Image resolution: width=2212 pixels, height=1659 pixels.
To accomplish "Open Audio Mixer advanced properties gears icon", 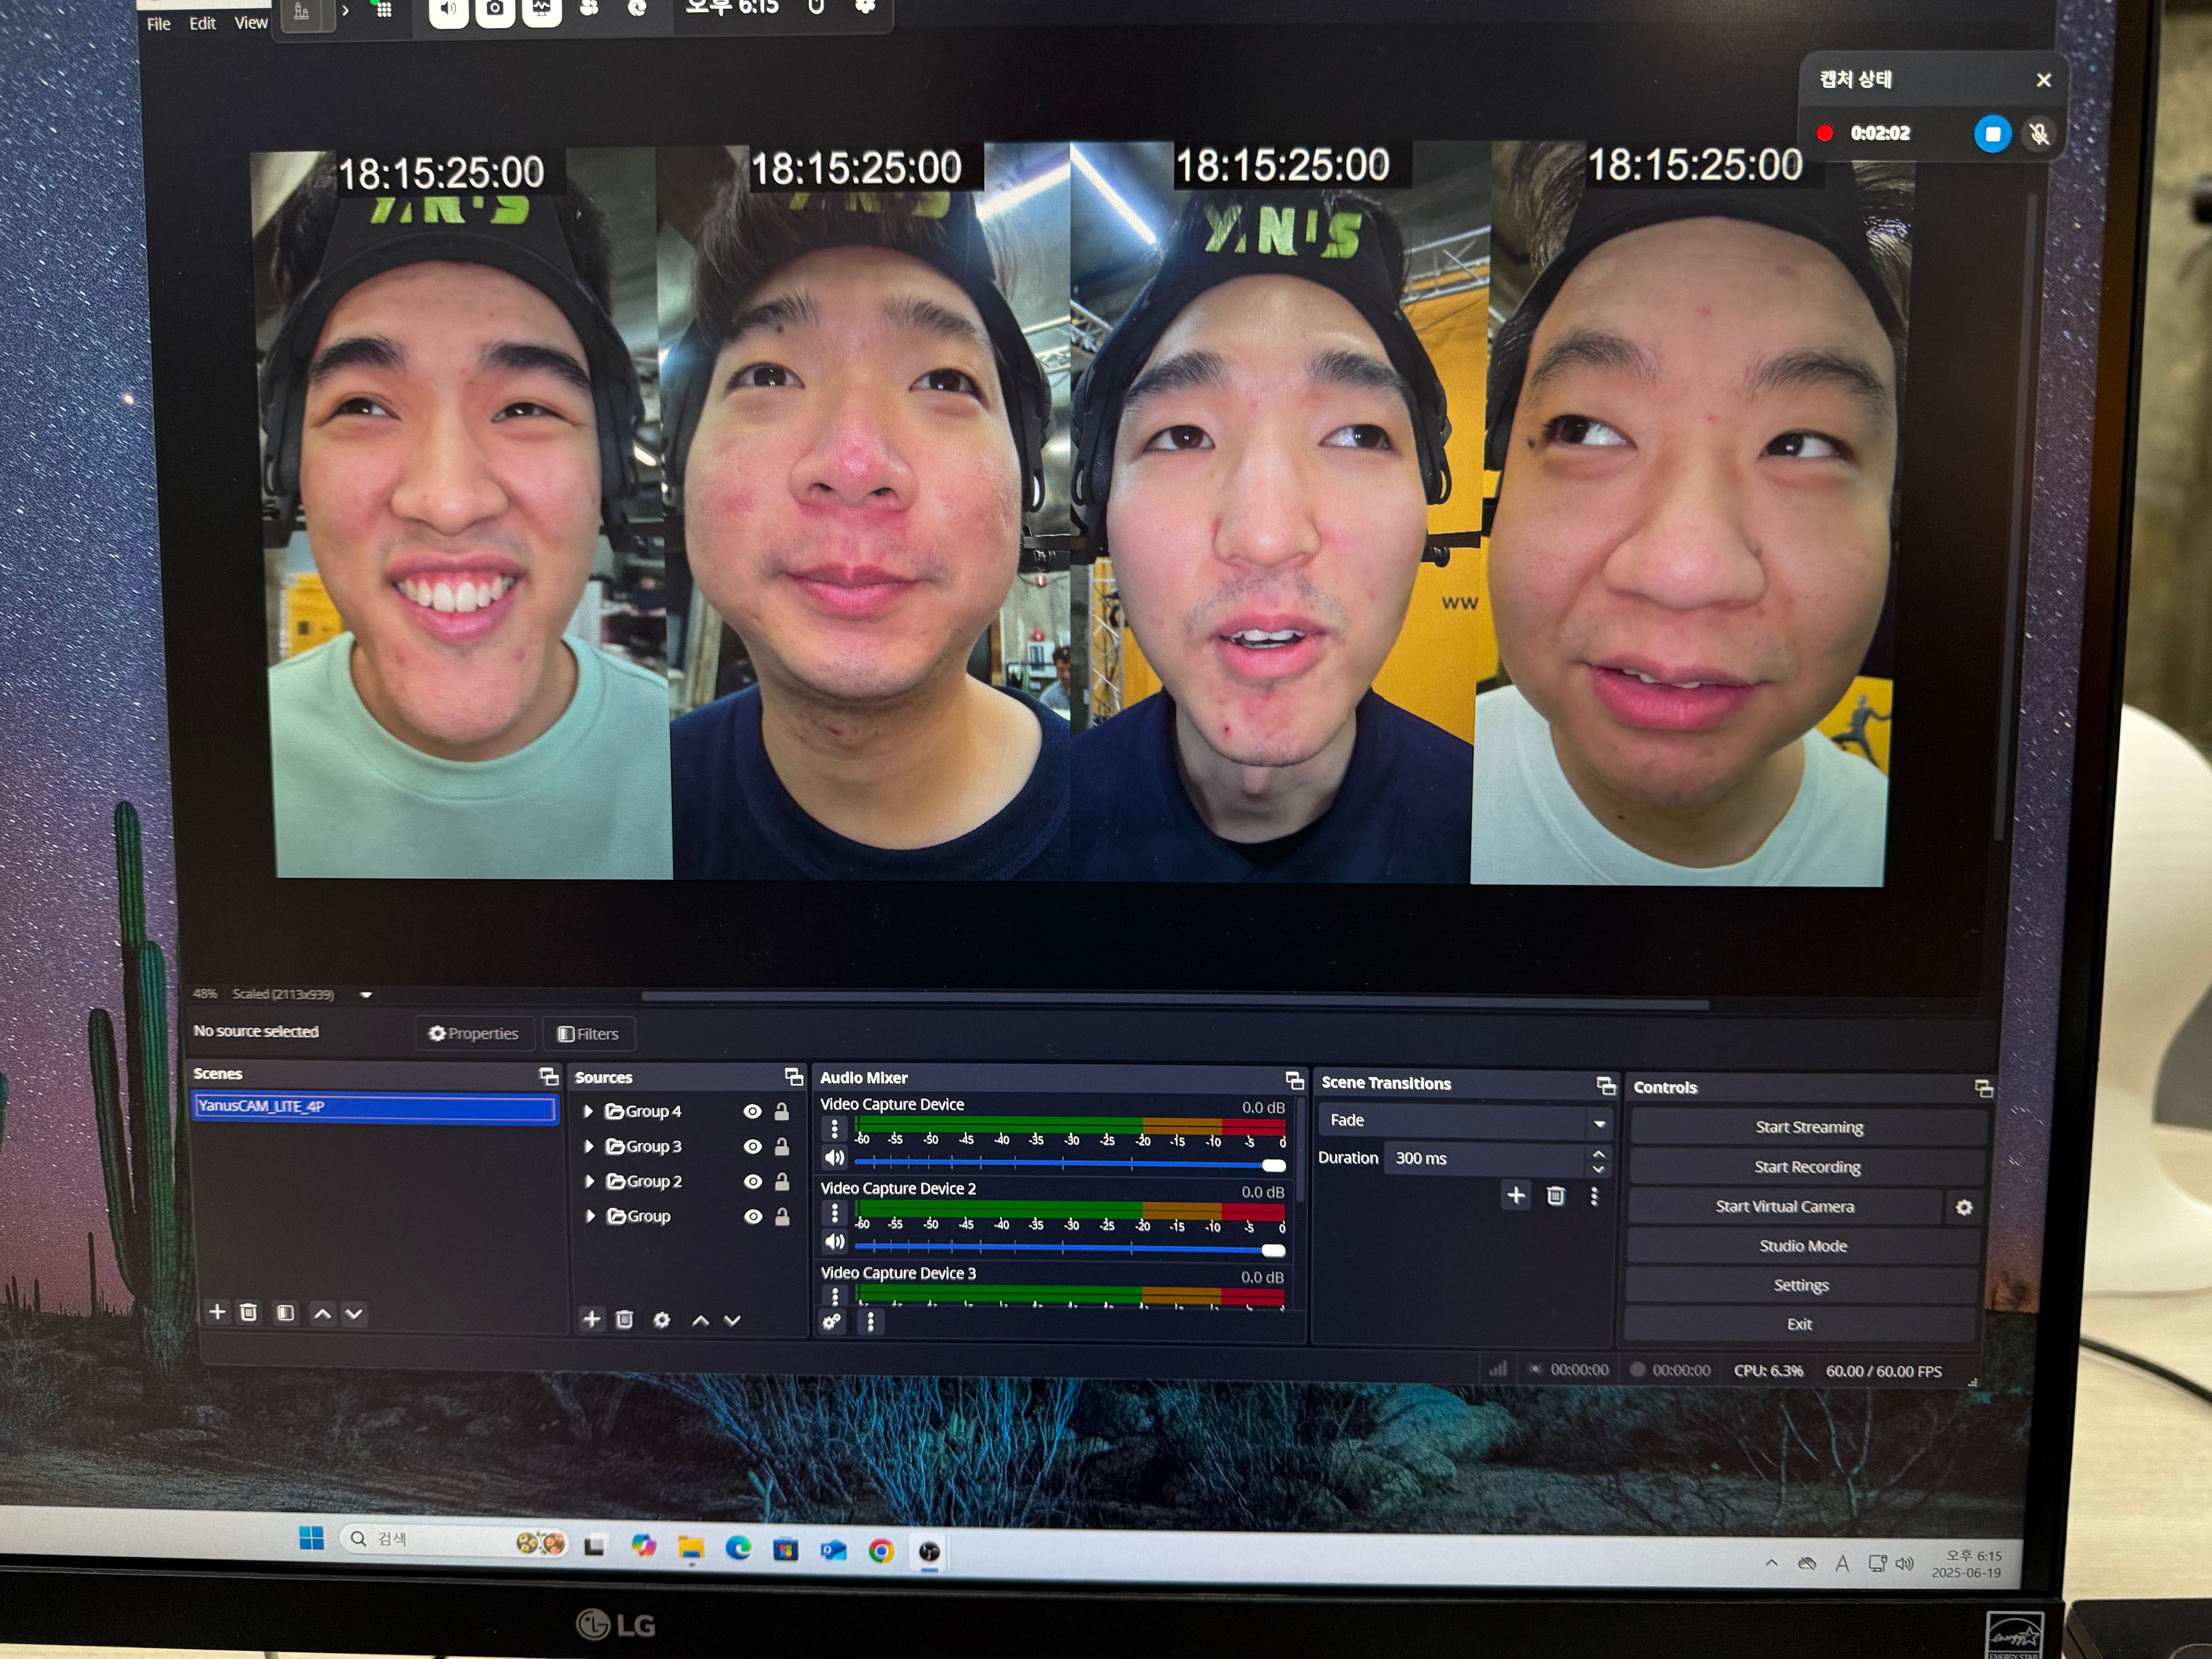I will tap(832, 1321).
